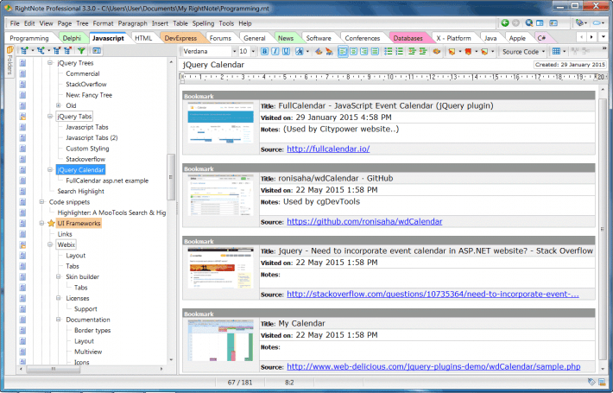This screenshot has height=393, width=613.
Task: Toggle Bold formatting
Action: [x=264, y=51]
